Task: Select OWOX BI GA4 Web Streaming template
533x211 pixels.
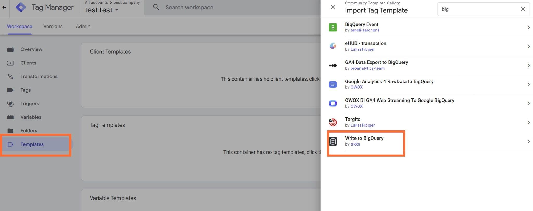Action: click(400, 100)
